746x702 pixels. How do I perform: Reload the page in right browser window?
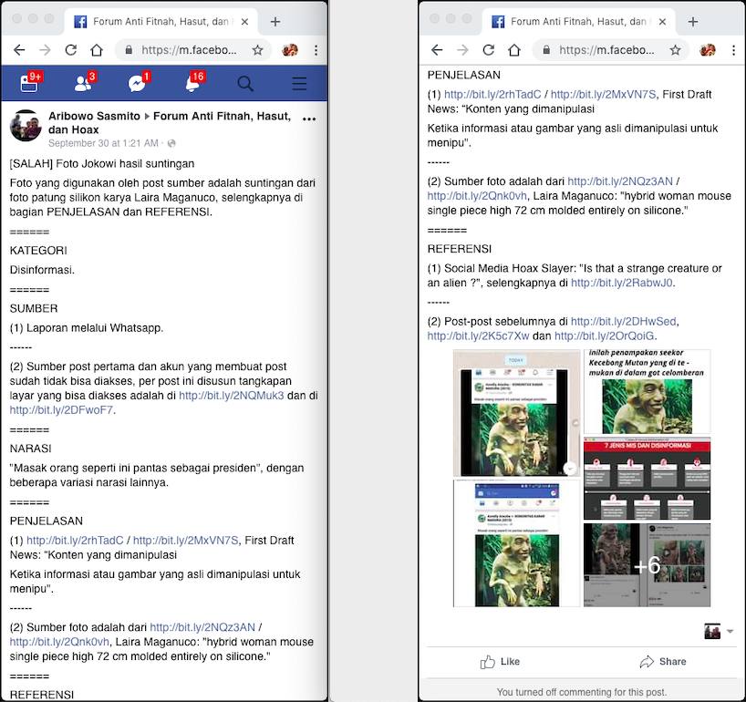coord(488,50)
